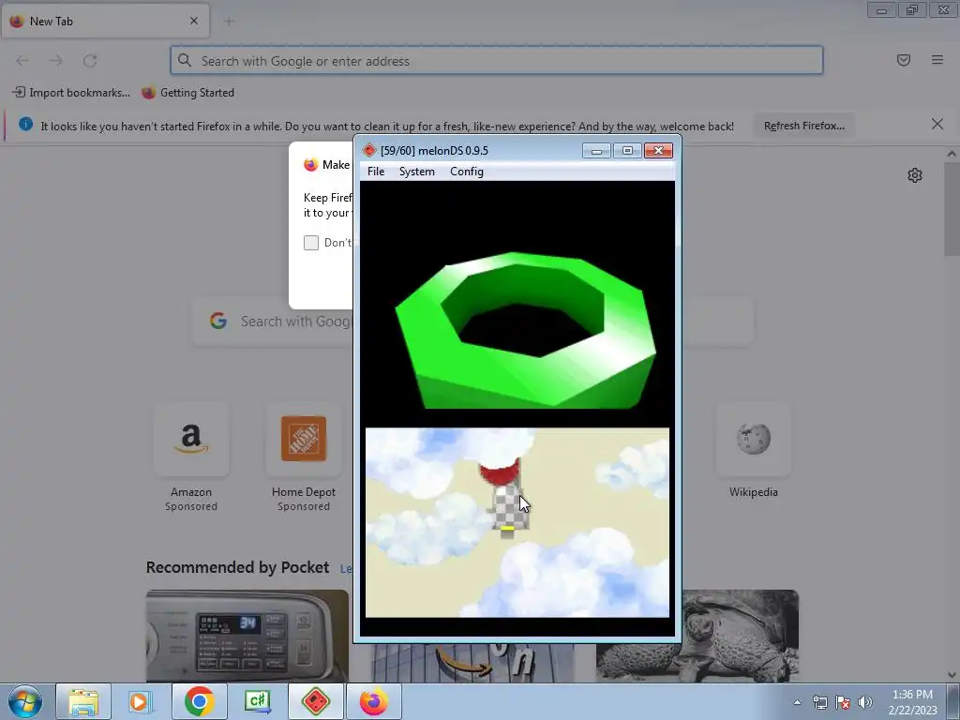This screenshot has height=720, width=960.
Task: Open the Windows Start menu
Action: click(x=25, y=701)
